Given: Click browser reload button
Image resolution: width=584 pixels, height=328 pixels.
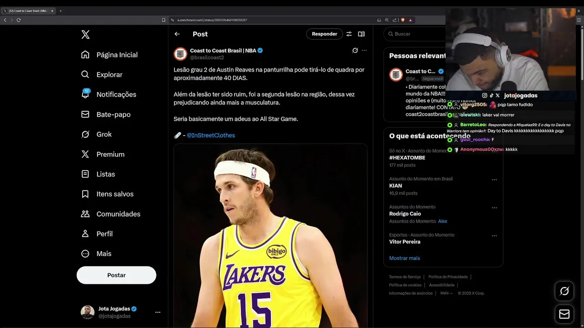Looking at the screenshot, I should [19, 20].
